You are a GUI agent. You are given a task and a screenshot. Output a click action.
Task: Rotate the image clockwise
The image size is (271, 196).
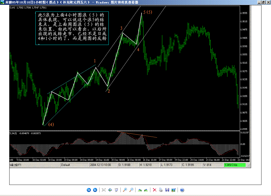coord(140,190)
